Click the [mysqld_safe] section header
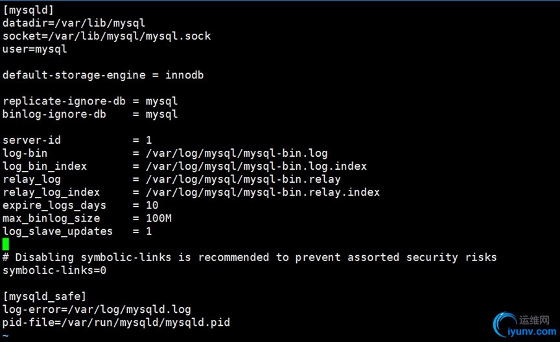 point(41,296)
